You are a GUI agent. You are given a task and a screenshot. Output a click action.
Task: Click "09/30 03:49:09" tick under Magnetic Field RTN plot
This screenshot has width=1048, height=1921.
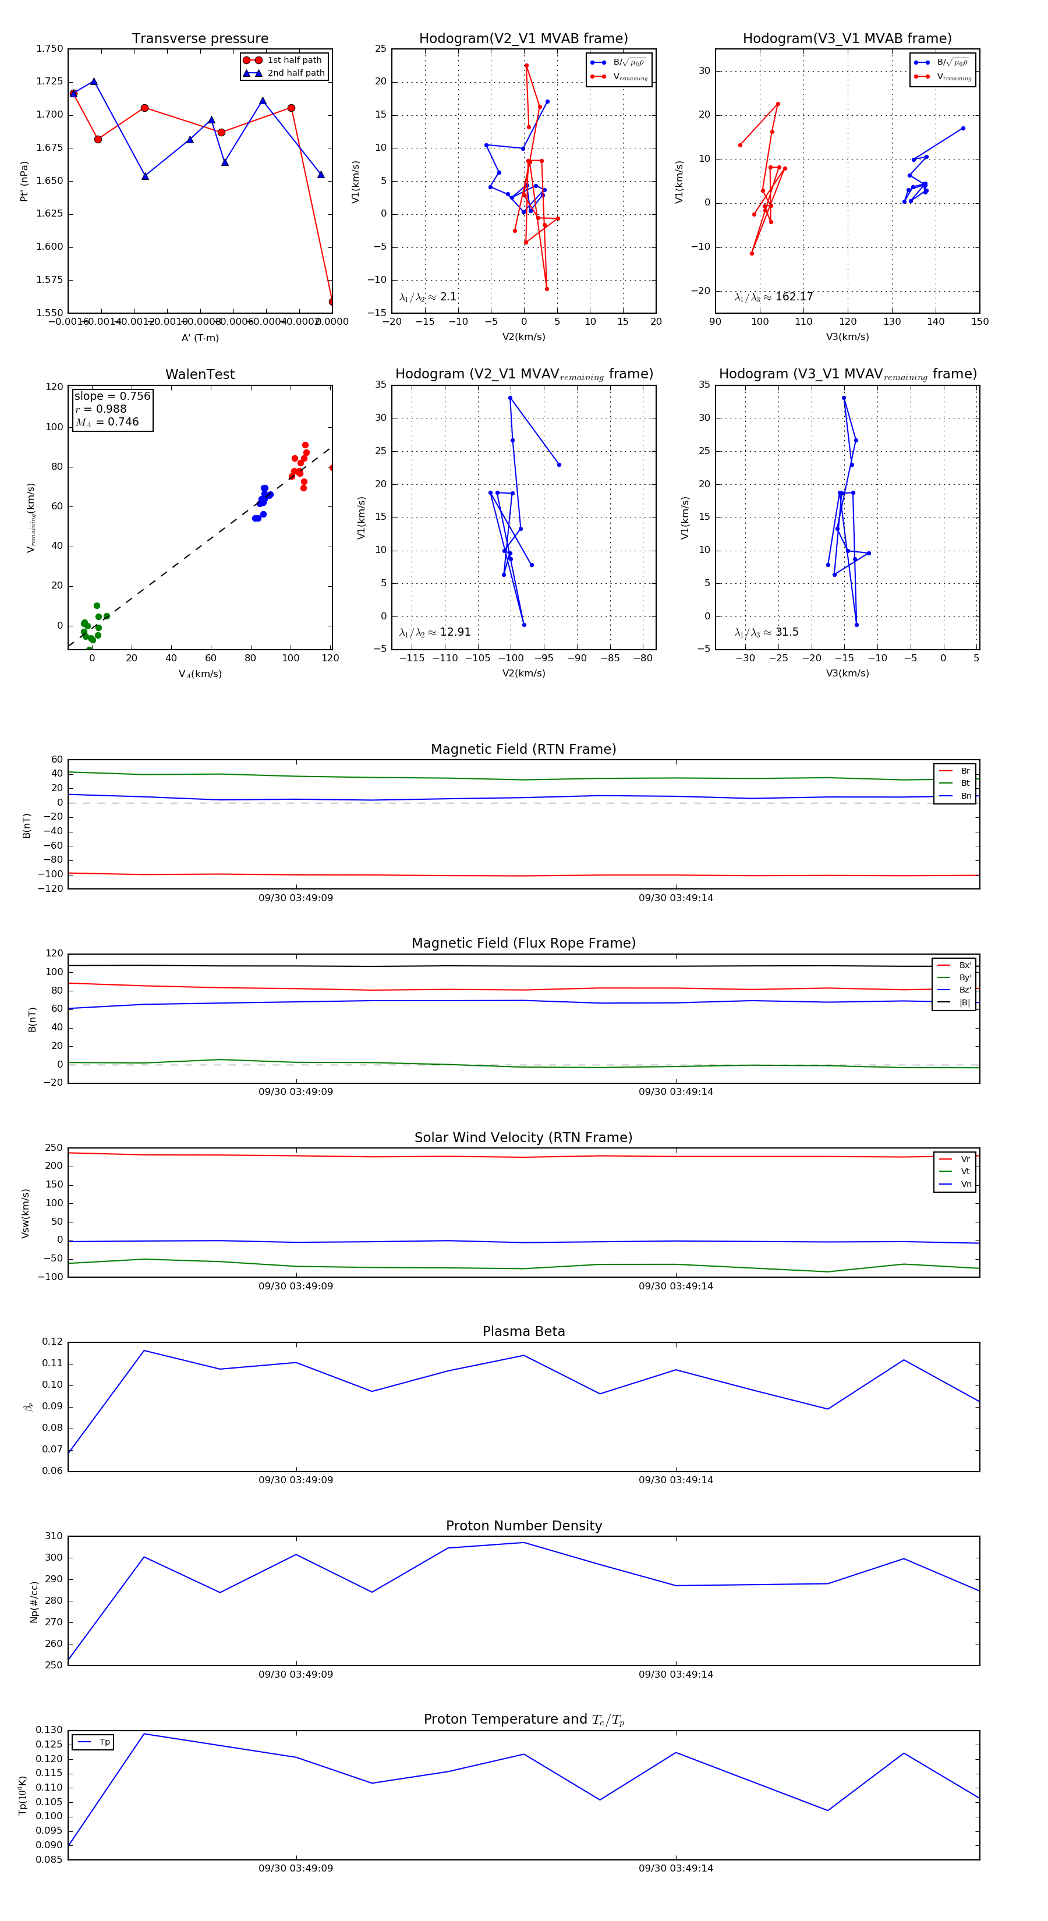pyautogui.click(x=296, y=898)
